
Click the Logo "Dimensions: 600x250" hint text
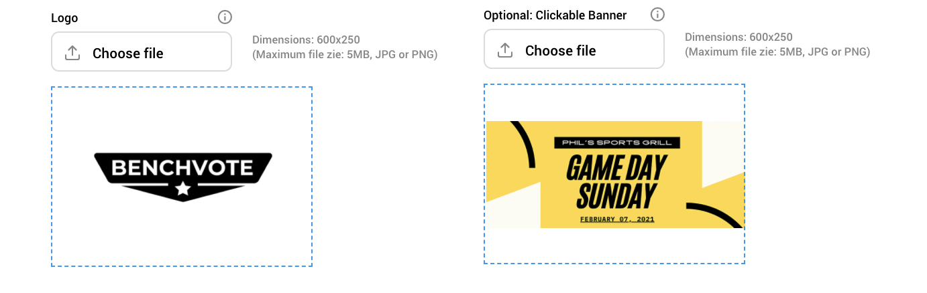(306, 40)
